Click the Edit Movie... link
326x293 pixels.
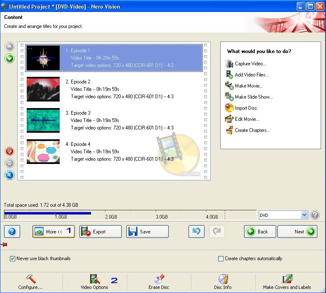(247, 119)
